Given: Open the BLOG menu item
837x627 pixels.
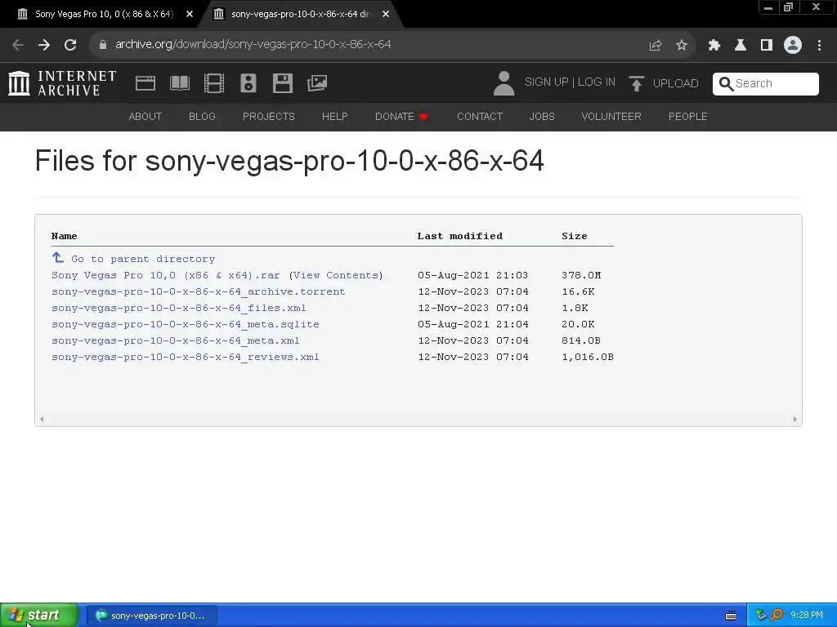Looking at the screenshot, I should tap(202, 117).
